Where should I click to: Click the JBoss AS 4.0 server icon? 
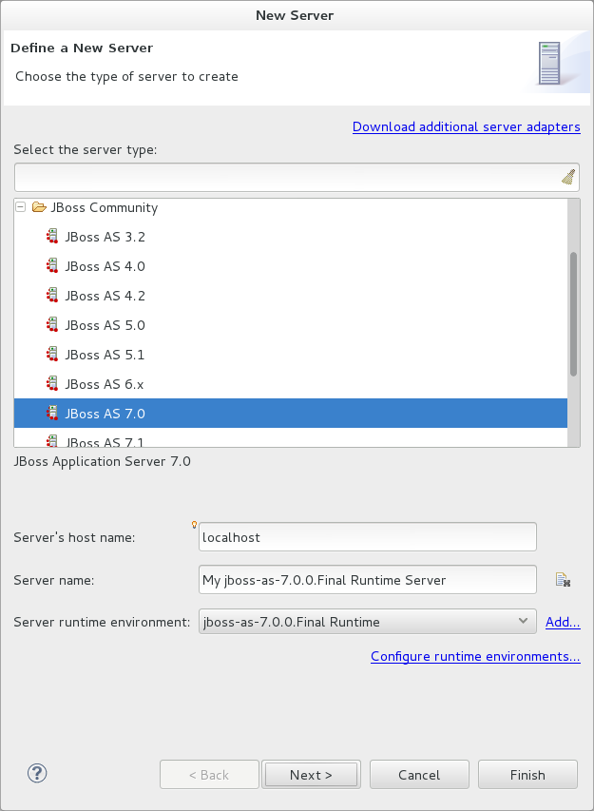click(52, 265)
